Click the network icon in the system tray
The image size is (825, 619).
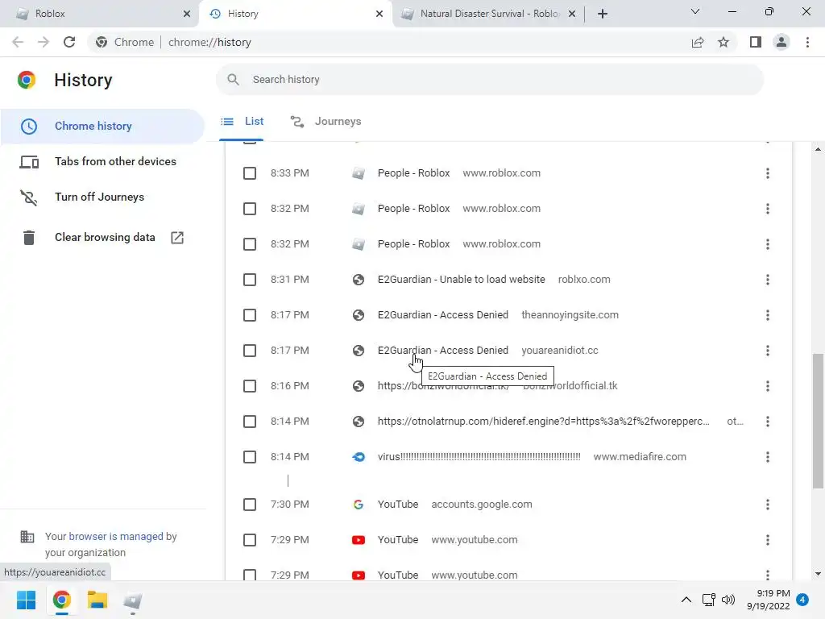click(709, 600)
